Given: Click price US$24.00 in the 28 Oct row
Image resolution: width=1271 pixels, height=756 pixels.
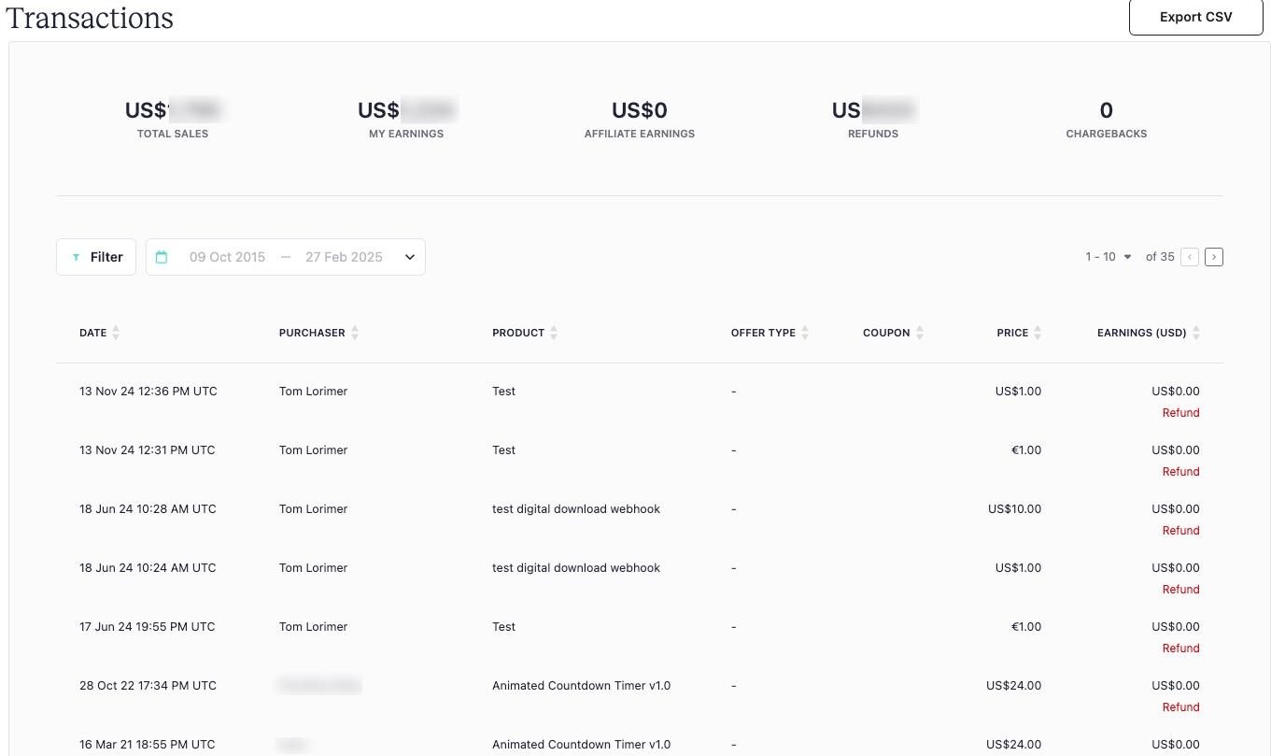Looking at the screenshot, I should 1013,686.
